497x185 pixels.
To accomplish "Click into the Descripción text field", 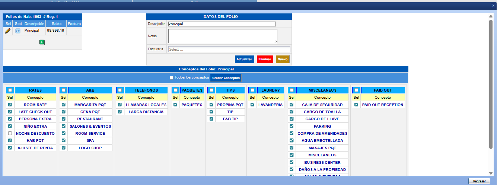I will pyautogui.click(x=222, y=24).
